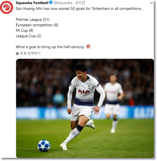Click the 트윗 번역하기 translate link

click(30, 53)
